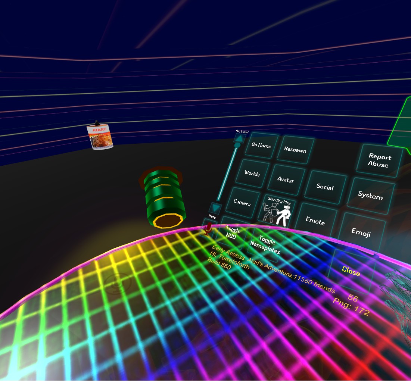Screen dimensions: 411x381
Task: Open the Social menu
Action: point(325,187)
